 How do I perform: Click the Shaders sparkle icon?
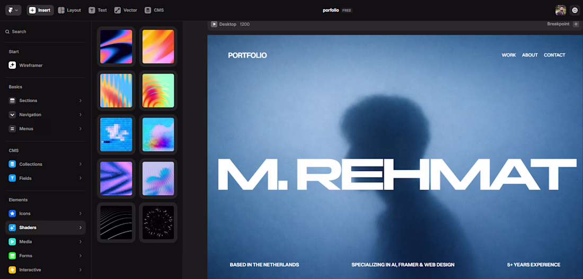[x=12, y=228]
